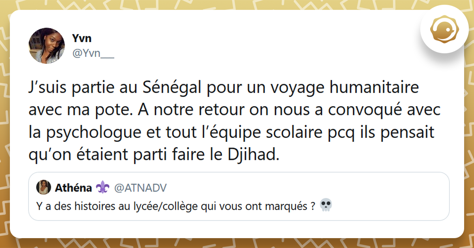Click the skull emoji in quoted tweet
The height and width of the screenshot is (248, 474).
point(325,205)
